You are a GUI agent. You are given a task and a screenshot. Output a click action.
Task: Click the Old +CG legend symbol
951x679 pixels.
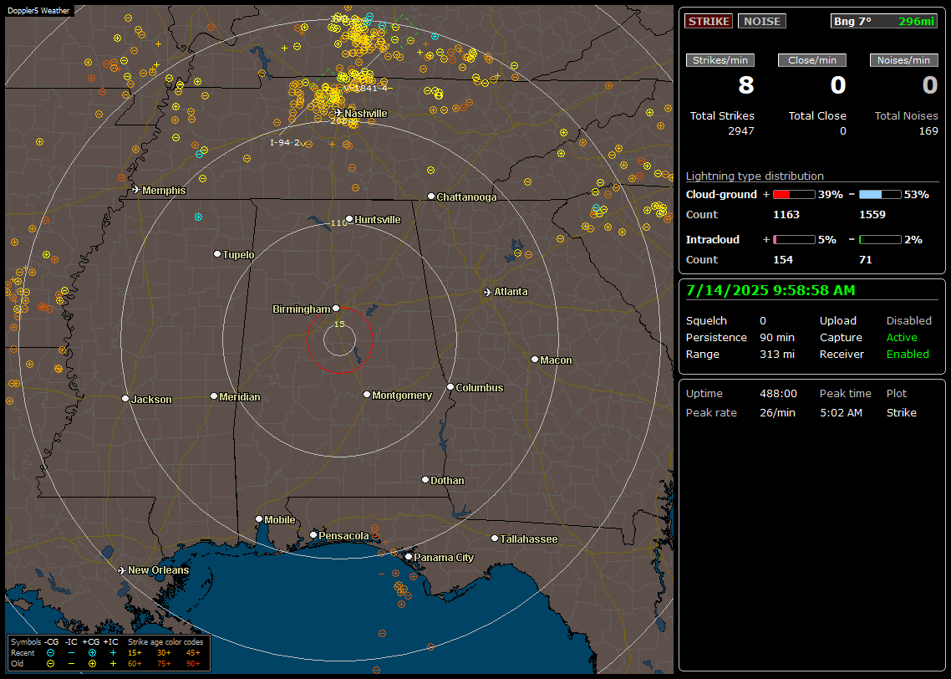(x=92, y=664)
